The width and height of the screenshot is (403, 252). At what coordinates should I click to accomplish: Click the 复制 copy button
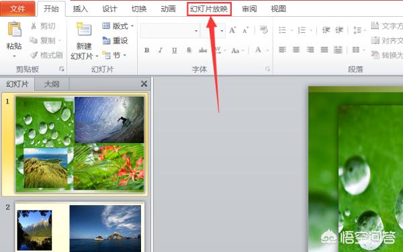tap(42, 40)
